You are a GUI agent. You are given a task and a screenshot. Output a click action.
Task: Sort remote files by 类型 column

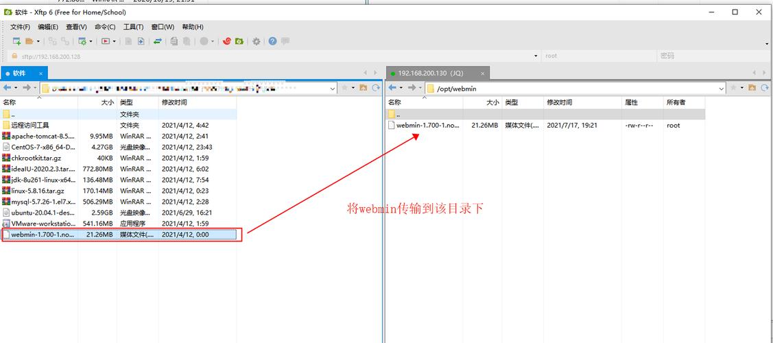click(523, 102)
